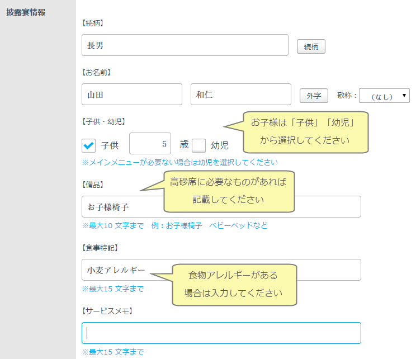Screen dimensions: 416x359
Task: Select the given name field containing 和仁
Action: point(240,95)
